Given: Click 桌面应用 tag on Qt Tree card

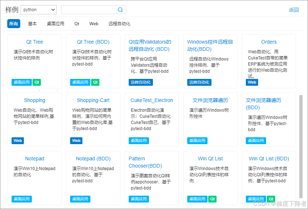Looking at the screenshot, I should (x=22, y=82).
